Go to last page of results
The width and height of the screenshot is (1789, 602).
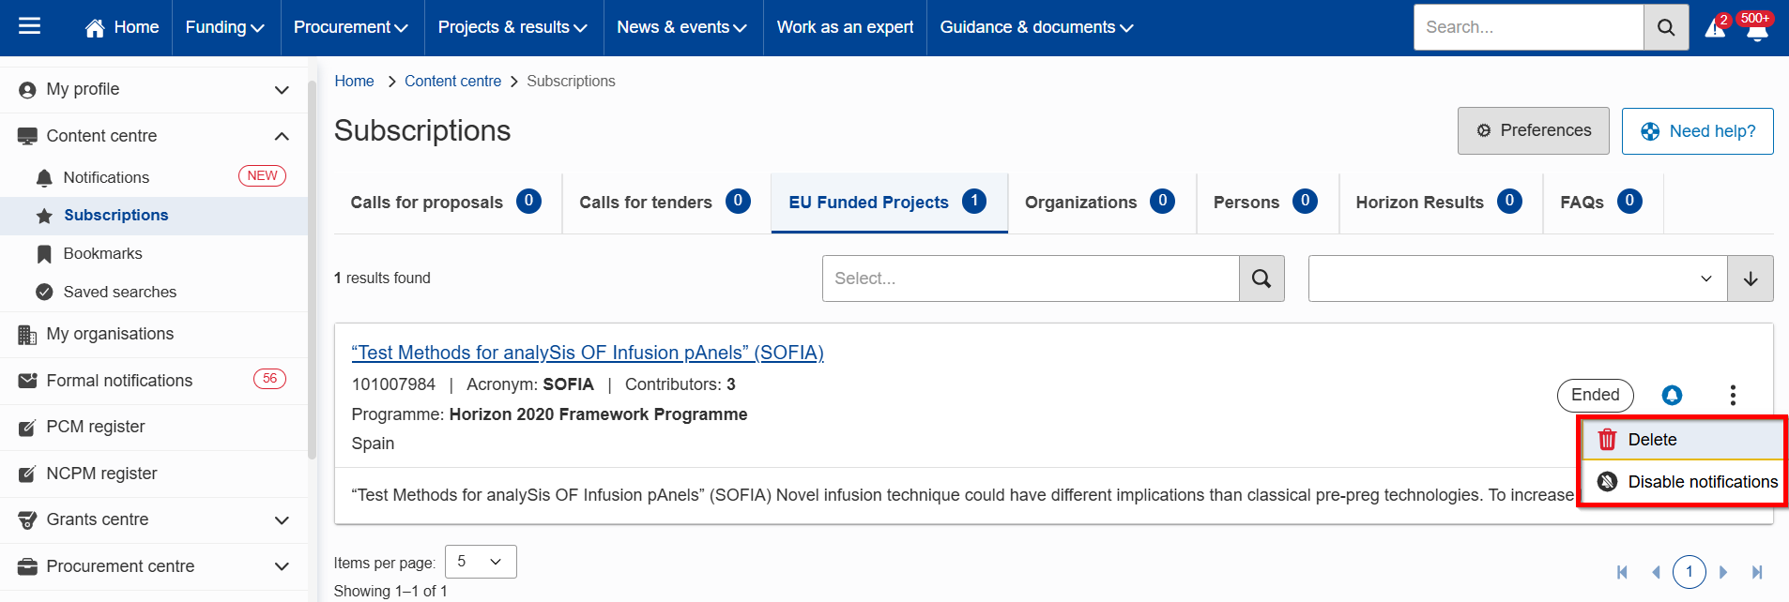[x=1757, y=572]
